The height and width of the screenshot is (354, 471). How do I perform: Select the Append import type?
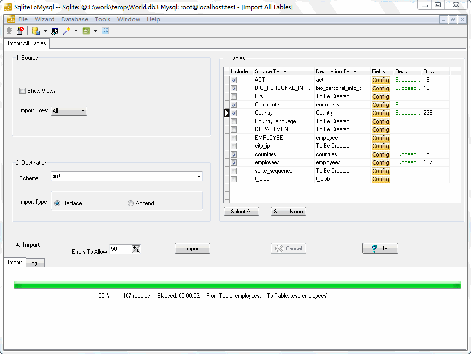(x=131, y=203)
